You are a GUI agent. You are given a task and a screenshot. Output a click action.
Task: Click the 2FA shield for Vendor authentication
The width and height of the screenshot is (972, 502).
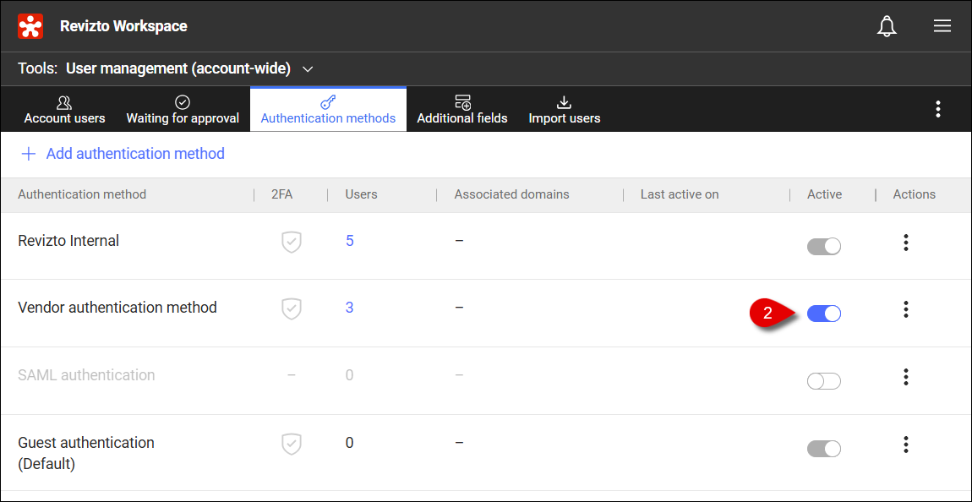[292, 308]
